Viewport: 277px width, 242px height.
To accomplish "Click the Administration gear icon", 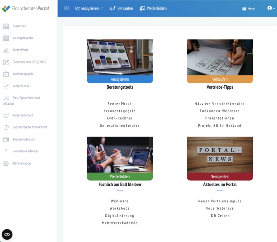I will 6,163.
